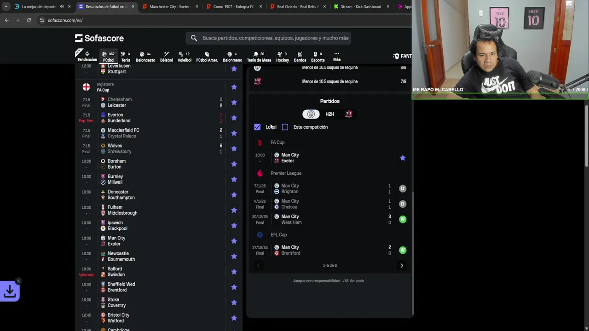This screenshot has height=331, width=589.
Task: Toggle star for Man City vs Exeter in list
Action: (x=234, y=241)
